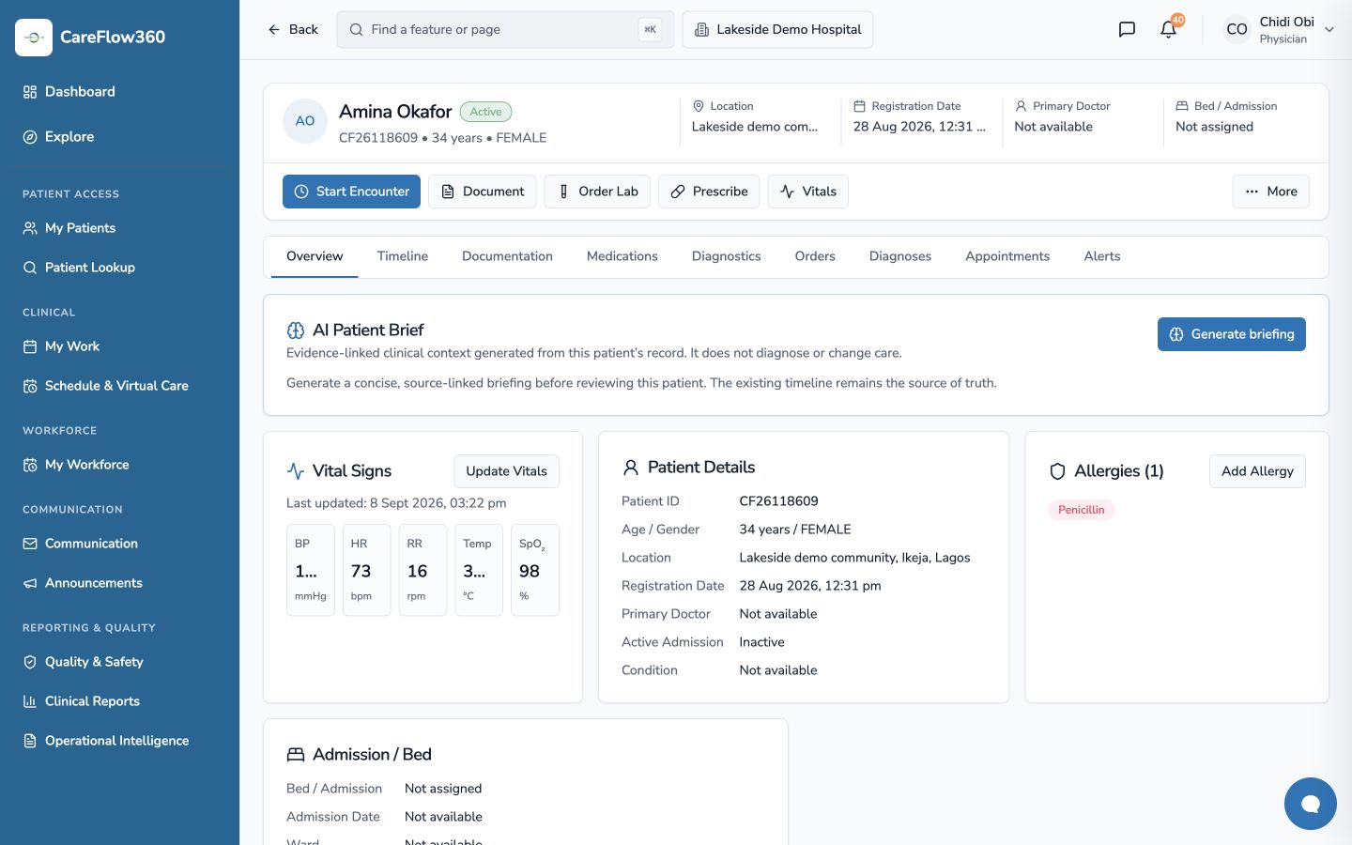1352x845 pixels.
Task: Go to Dashboard in the sidebar
Action: [120, 92]
